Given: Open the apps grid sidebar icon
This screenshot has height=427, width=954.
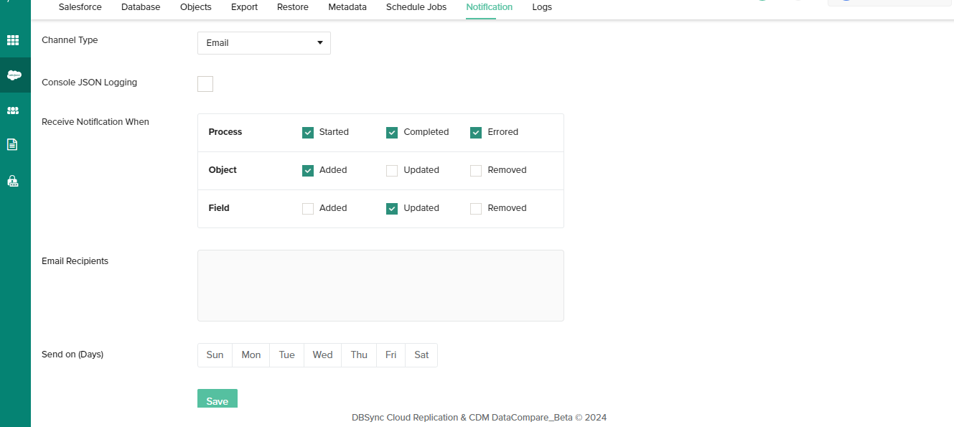Looking at the screenshot, I should 13,40.
